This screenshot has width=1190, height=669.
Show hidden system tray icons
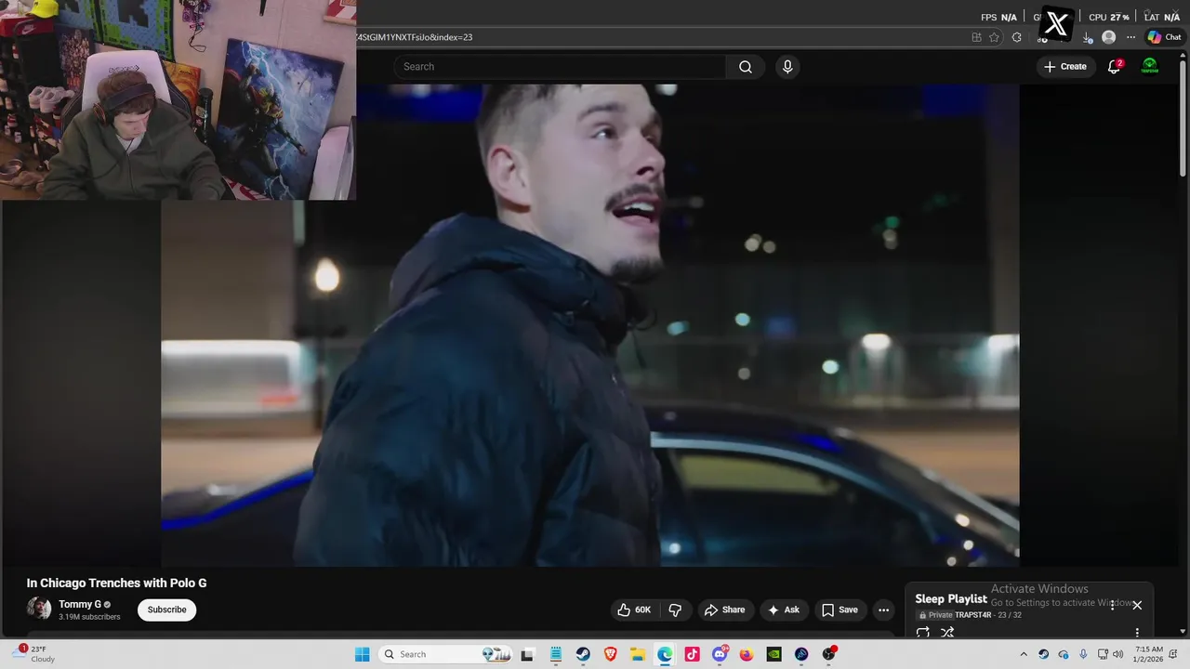pos(1024,654)
